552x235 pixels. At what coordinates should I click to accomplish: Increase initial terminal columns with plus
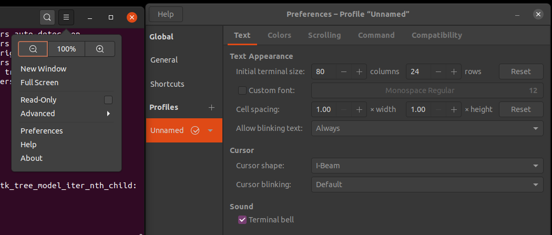tap(360, 71)
